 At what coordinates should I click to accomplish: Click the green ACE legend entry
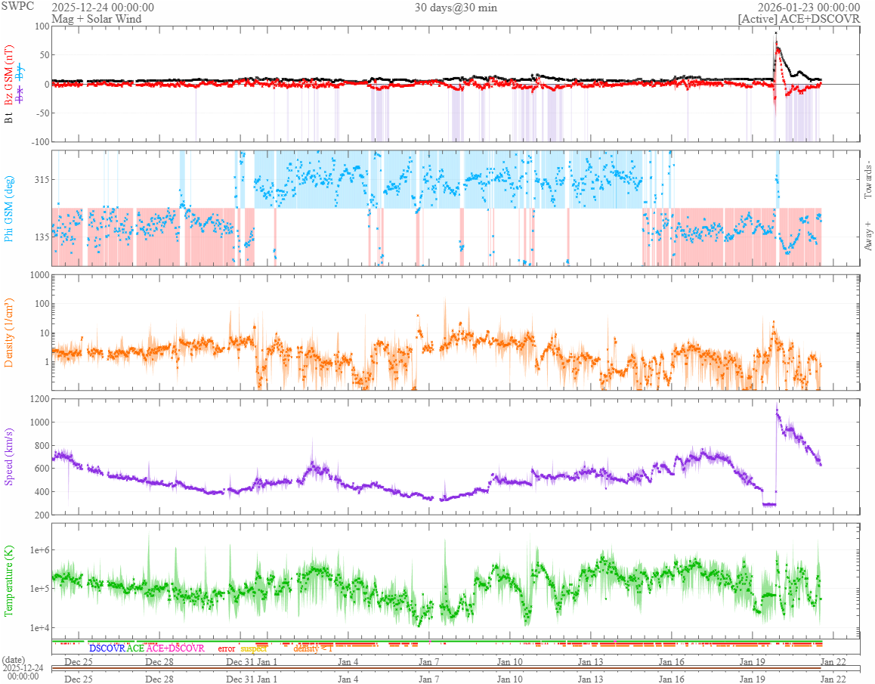tap(135, 648)
